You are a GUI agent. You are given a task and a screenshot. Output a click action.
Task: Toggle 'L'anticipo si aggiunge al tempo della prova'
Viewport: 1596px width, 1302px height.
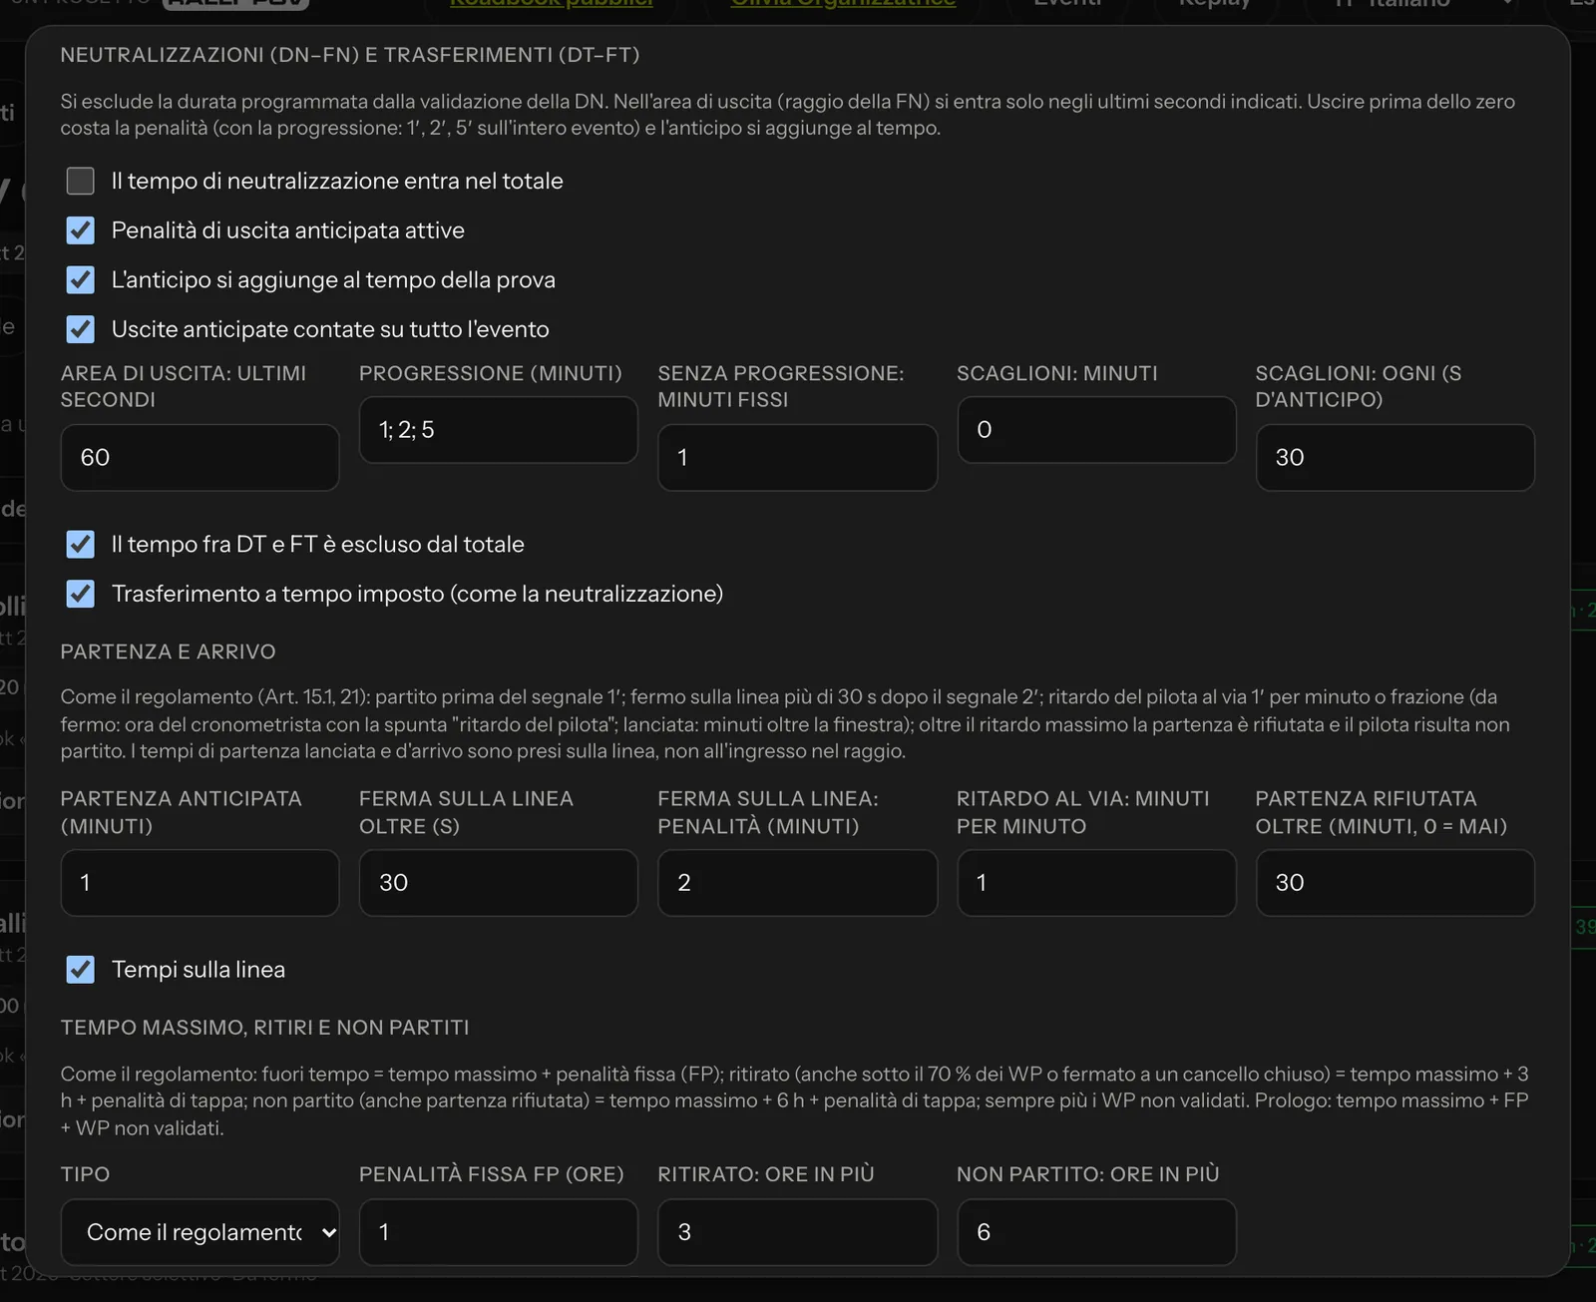click(x=80, y=279)
